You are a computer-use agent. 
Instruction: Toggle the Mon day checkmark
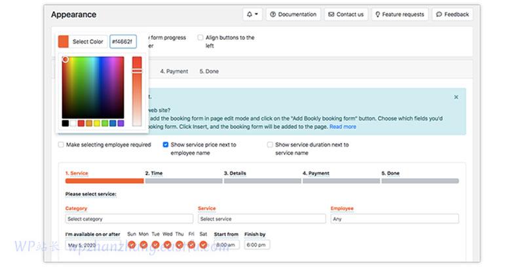pyautogui.click(x=143, y=245)
